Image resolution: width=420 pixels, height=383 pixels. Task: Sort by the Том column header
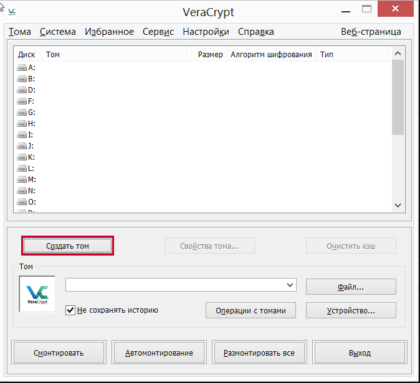114,55
